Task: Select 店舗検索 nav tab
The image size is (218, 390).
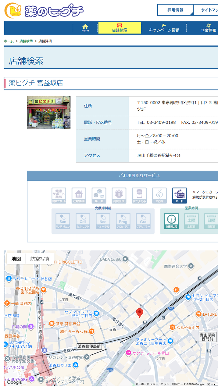Action: (x=120, y=28)
